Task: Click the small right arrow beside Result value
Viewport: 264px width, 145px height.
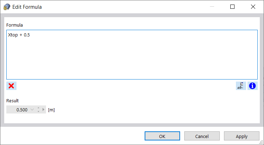Action: pyautogui.click(x=44, y=110)
